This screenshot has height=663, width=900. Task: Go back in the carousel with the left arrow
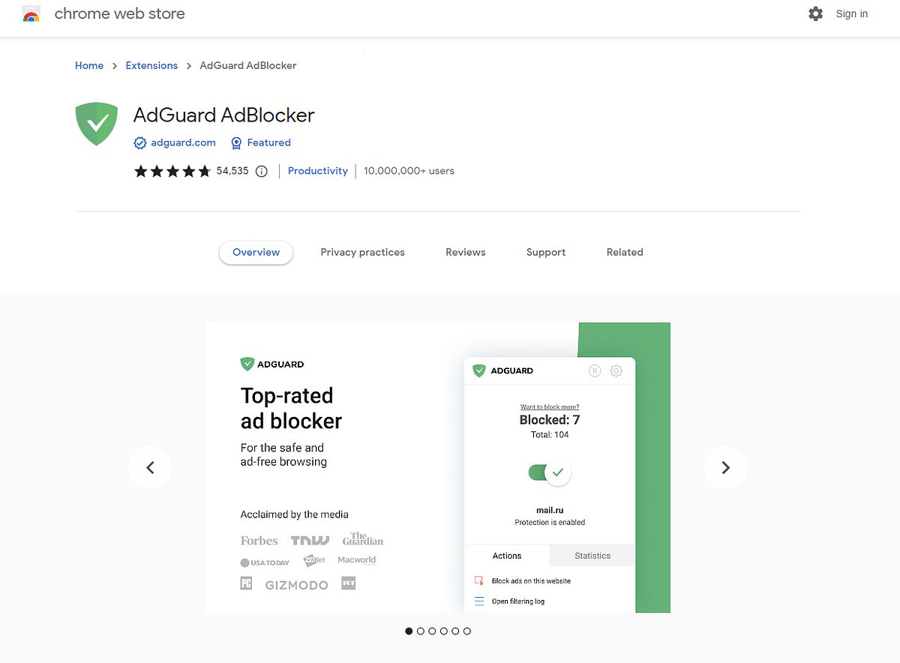click(150, 467)
